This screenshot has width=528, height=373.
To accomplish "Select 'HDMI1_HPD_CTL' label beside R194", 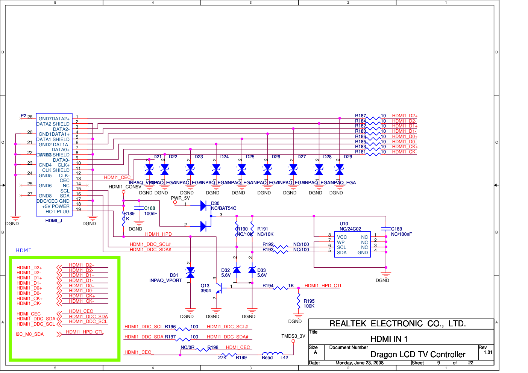I will pyautogui.click(x=323, y=286).
